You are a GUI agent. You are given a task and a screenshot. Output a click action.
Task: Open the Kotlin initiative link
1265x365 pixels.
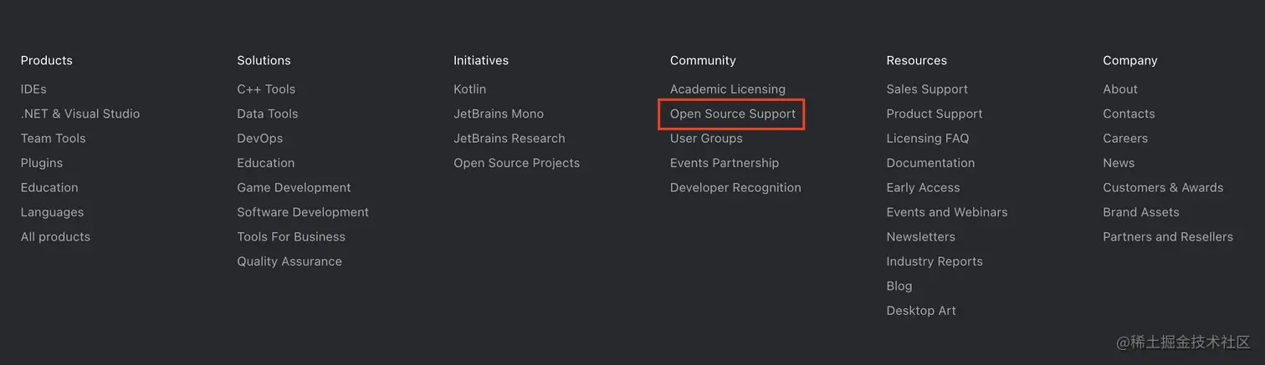tap(469, 89)
